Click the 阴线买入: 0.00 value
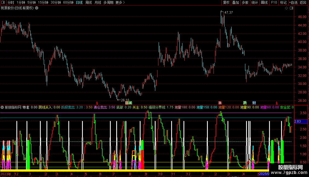The image size is (309, 177). (49, 107)
